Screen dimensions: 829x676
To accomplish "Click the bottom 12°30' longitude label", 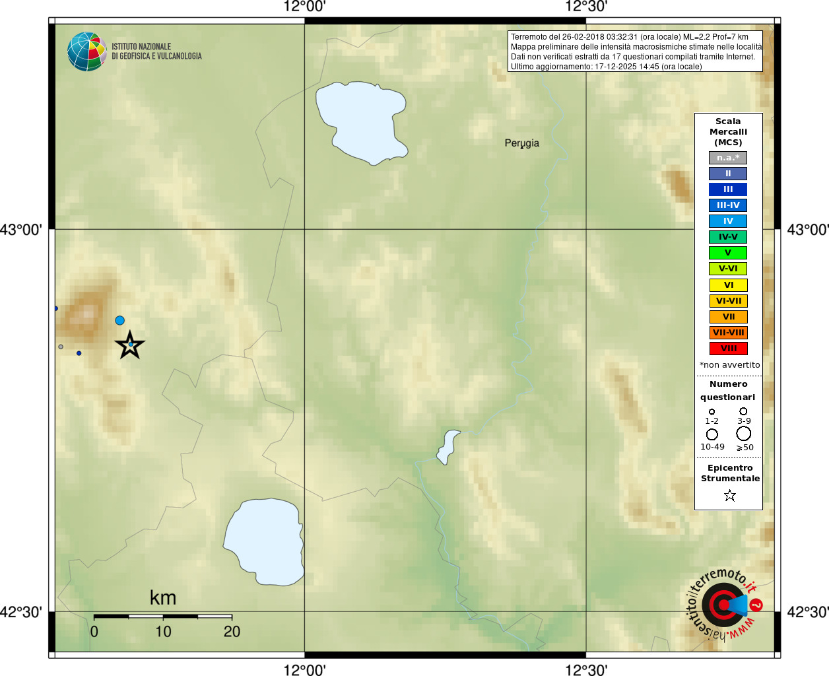I will (x=586, y=670).
